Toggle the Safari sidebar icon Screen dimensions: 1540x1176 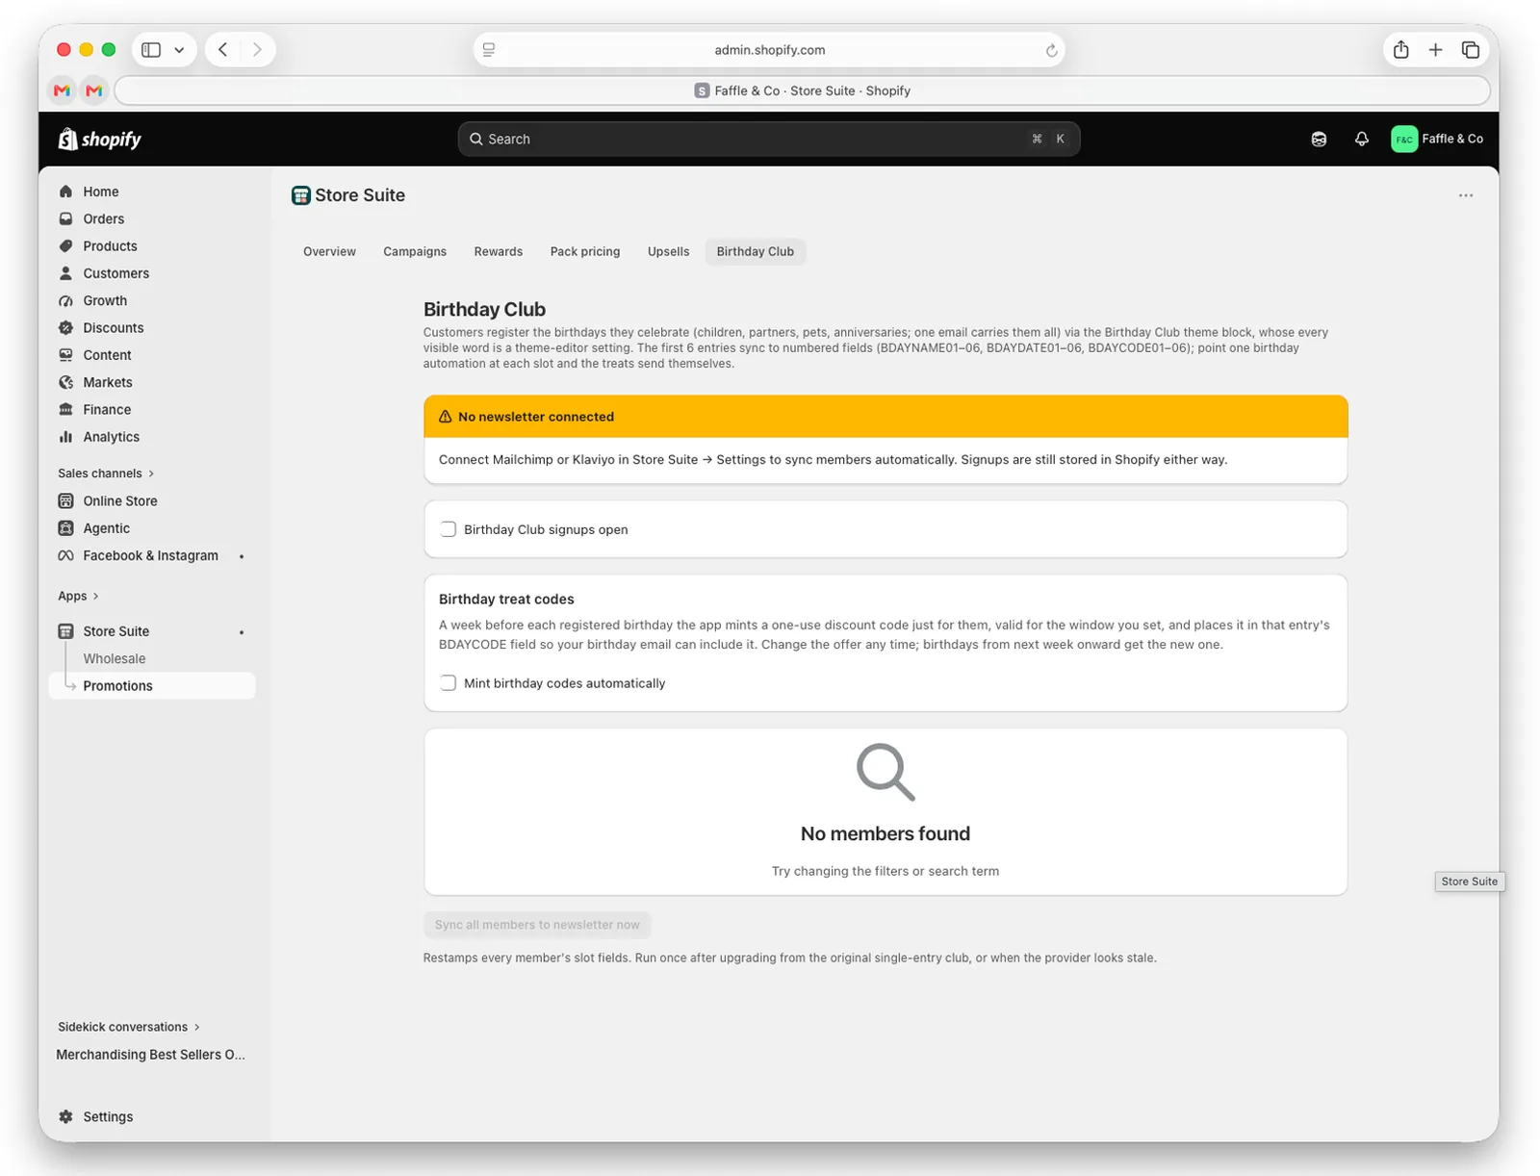tap(151, 49)
